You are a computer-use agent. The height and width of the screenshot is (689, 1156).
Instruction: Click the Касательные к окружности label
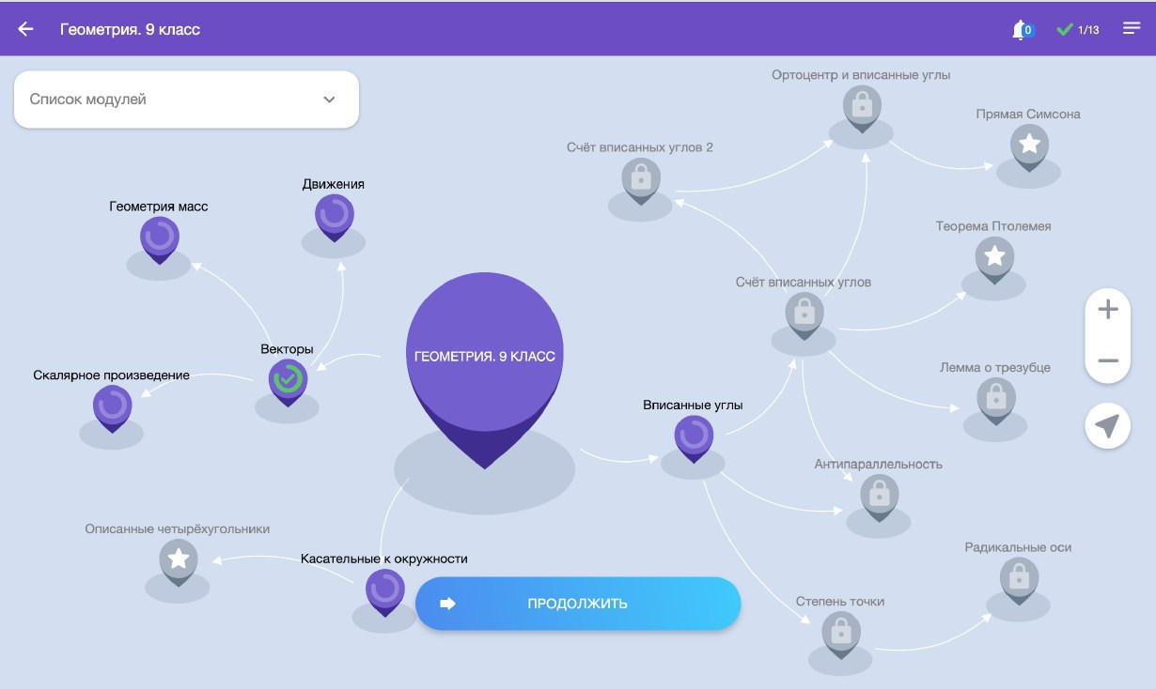384,559
